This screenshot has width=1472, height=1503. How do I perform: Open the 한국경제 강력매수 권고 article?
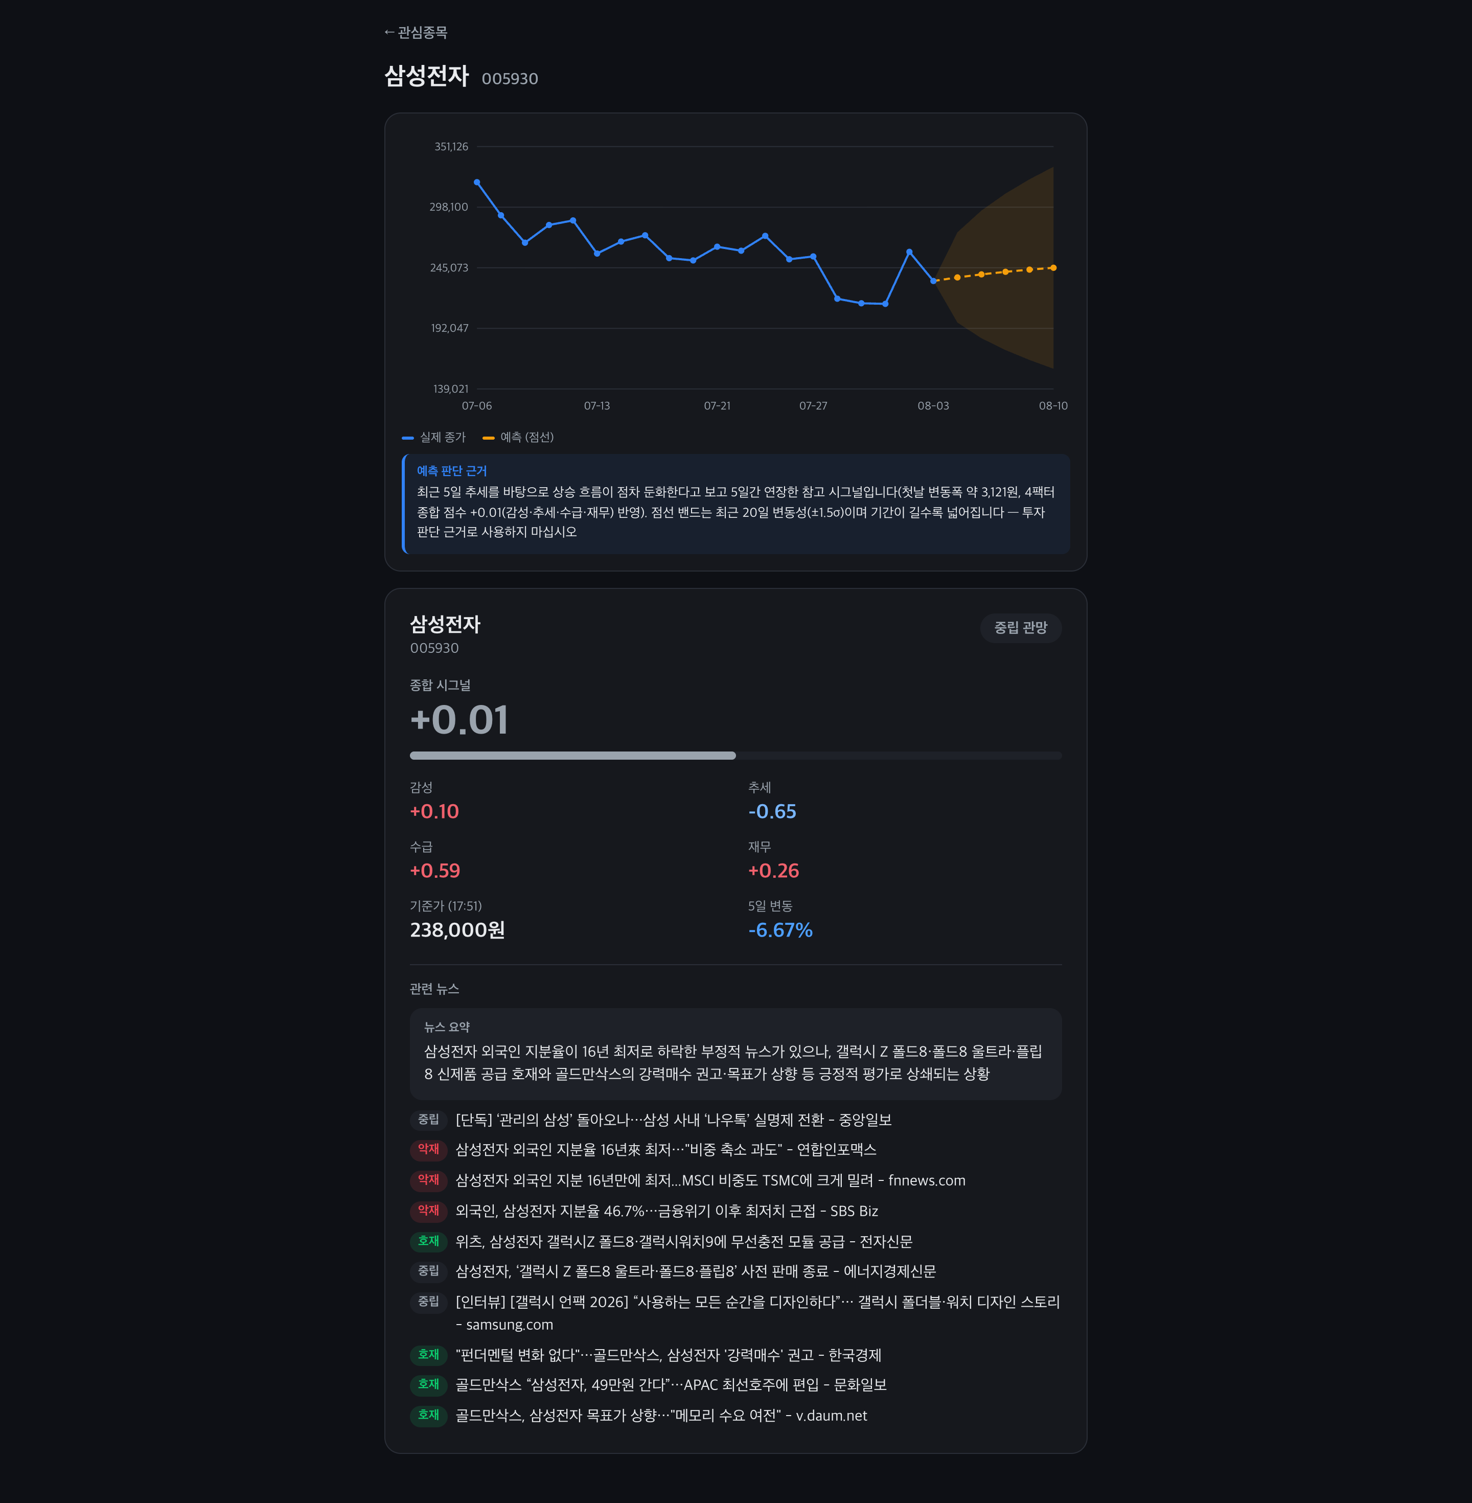pyautogui.click(x=668, y=1355)
